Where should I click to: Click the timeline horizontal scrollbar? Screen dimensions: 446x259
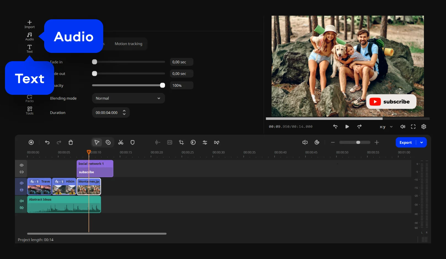pyautogui.click(x=97, y=234)
